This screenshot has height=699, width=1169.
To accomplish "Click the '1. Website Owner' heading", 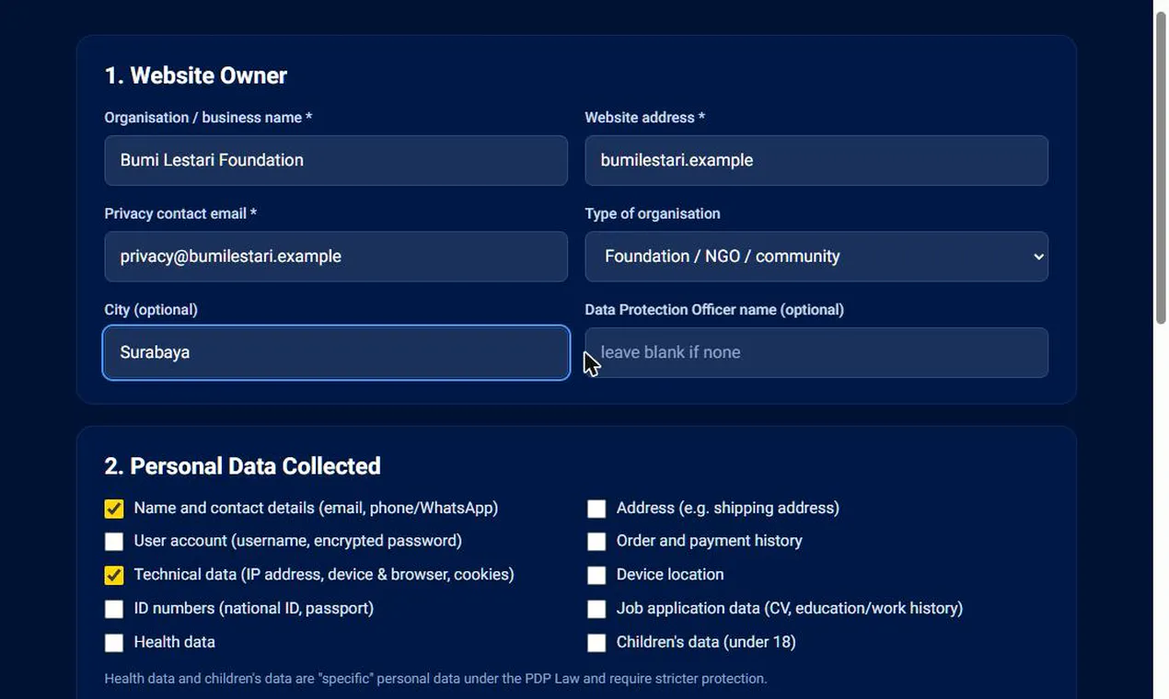I will 196,75.
